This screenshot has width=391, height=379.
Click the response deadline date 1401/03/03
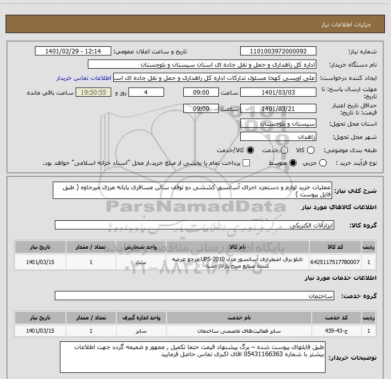[278, 92]
